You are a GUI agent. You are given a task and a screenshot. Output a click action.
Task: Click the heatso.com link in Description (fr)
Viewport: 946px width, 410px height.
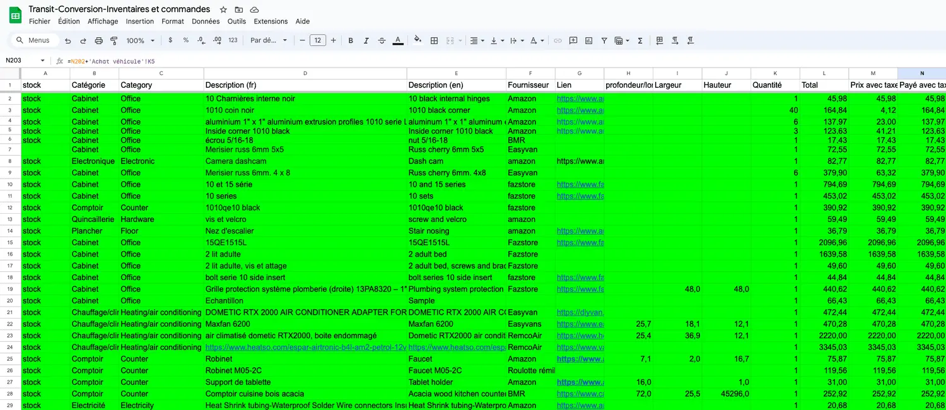pyautogui.click(x=305, y=348)
